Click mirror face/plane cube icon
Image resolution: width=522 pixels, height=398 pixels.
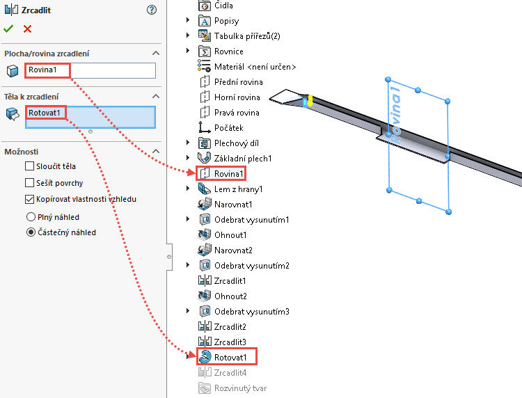[13, 71]
